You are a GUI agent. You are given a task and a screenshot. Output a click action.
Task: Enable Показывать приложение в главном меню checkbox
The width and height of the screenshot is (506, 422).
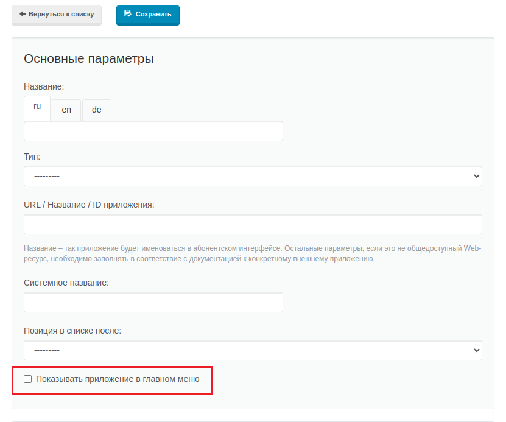coord(28,379)
